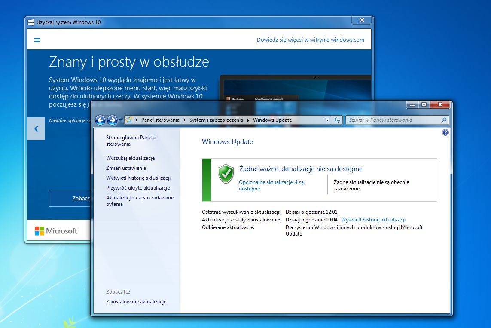Expand arrow after System i zabezpieczenia breadcrumb
Viewport: 491px width, 328px height.
248,120
